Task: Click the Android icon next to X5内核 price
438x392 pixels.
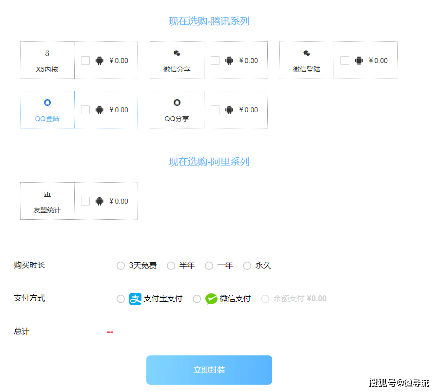Action: (100, 60)
